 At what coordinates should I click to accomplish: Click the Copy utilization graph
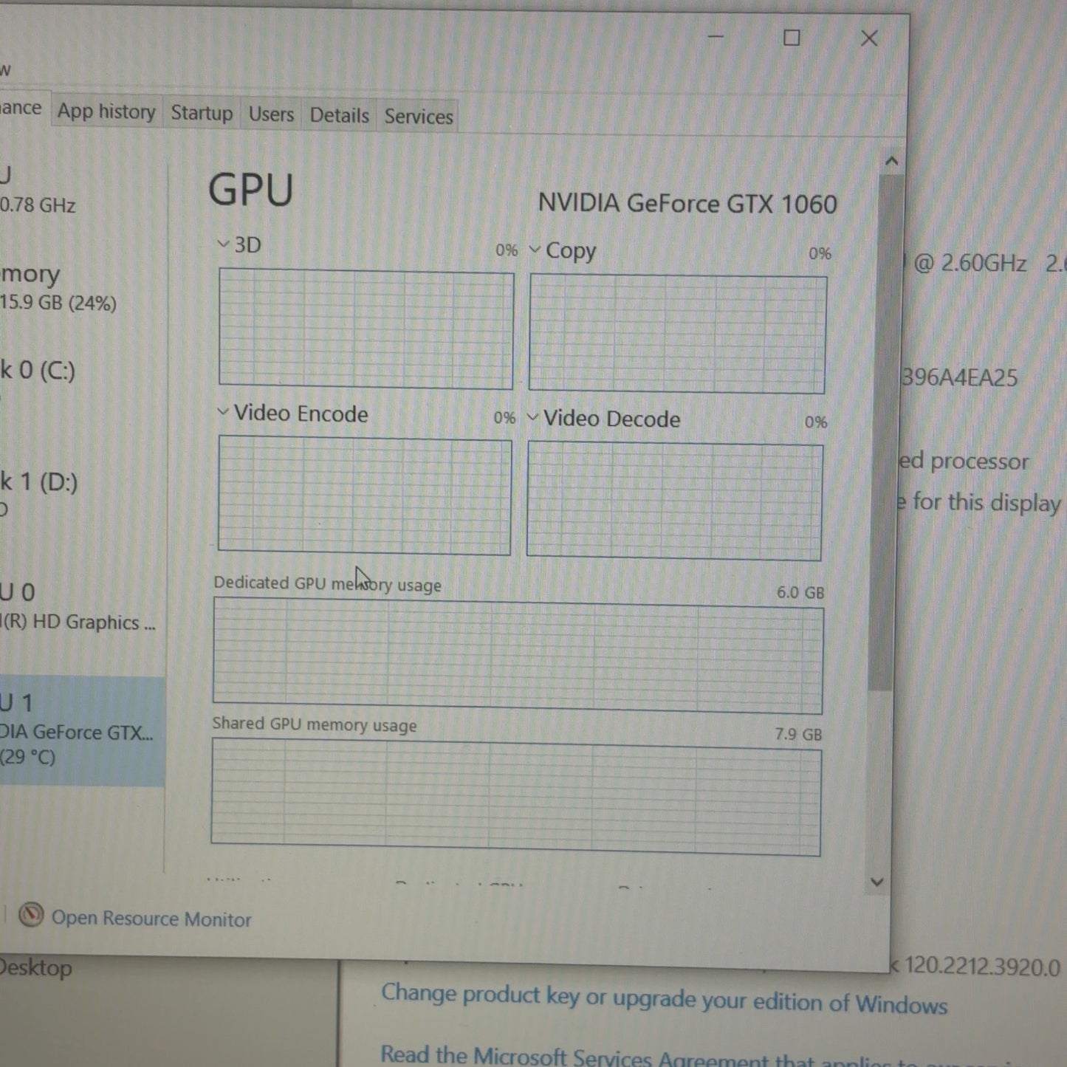677,334
